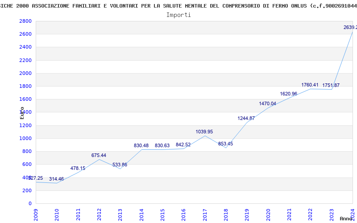Click the data label 1244.87
The height and width of the screenshot is (223, 357).
[x=246, y=118]
